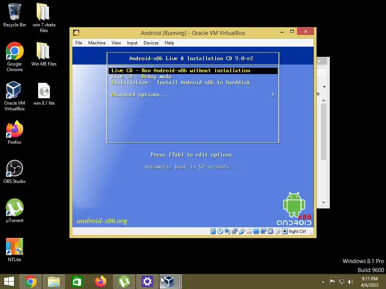Select Google Chrome desktop shortcut
Screen dimensions: 386x289
15,57
